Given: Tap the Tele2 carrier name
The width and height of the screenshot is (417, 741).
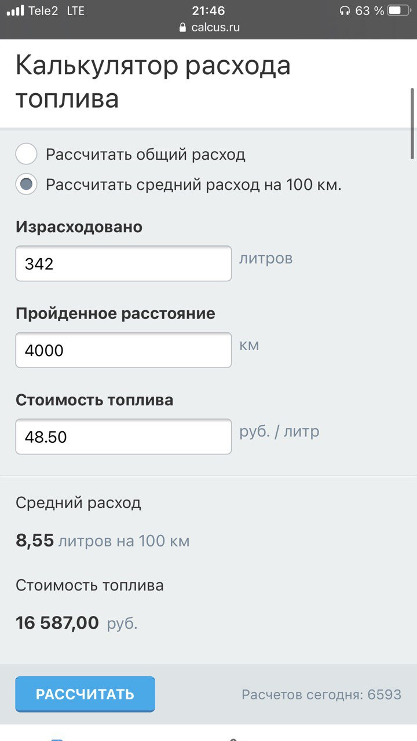Looking at the screenshot, I should [43, 10].
